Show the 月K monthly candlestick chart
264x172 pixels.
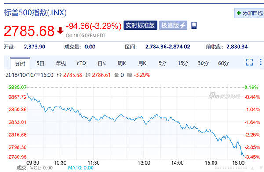tap(142, 63)
